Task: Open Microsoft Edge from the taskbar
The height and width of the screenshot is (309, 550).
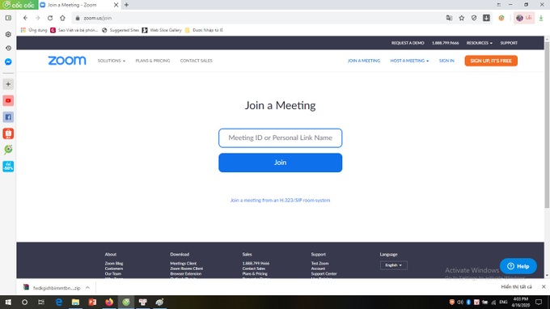Action: pyautogui.click(x=59, y=302)
